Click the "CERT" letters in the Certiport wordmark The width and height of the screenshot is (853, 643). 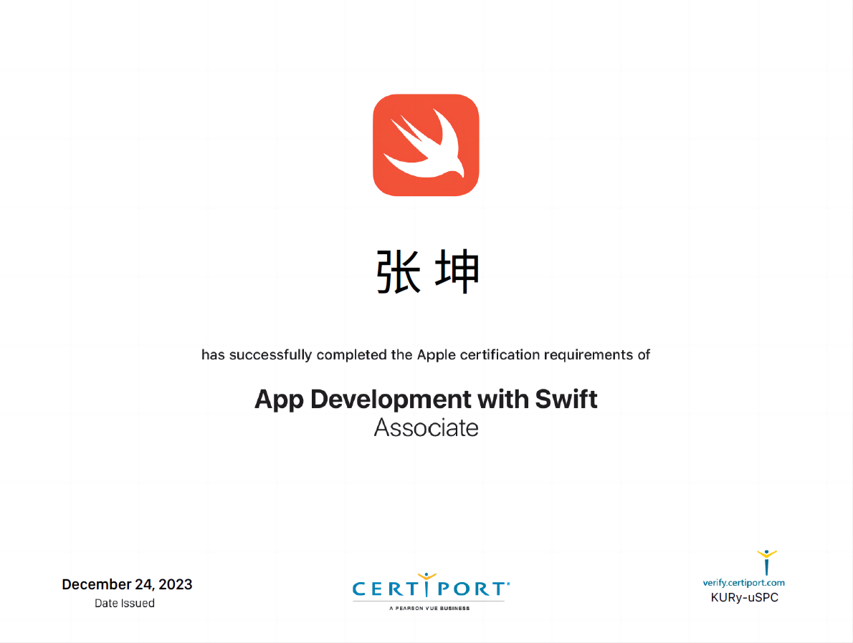[386, 589]
